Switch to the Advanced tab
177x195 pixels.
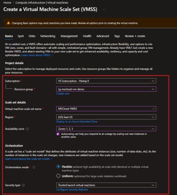pos(103,36)
